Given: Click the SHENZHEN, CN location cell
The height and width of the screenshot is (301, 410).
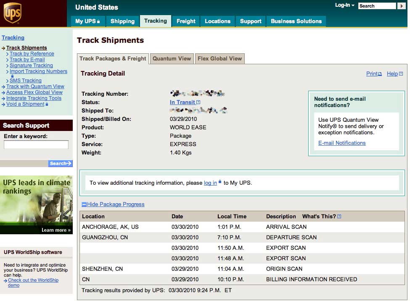Looking at the screenshot, I should [x=102, y=269].
